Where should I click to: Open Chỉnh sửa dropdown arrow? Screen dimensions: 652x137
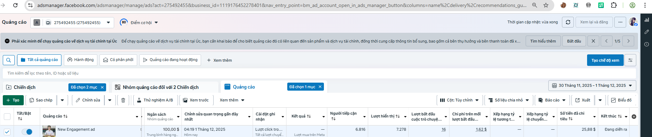click(110, 100)
